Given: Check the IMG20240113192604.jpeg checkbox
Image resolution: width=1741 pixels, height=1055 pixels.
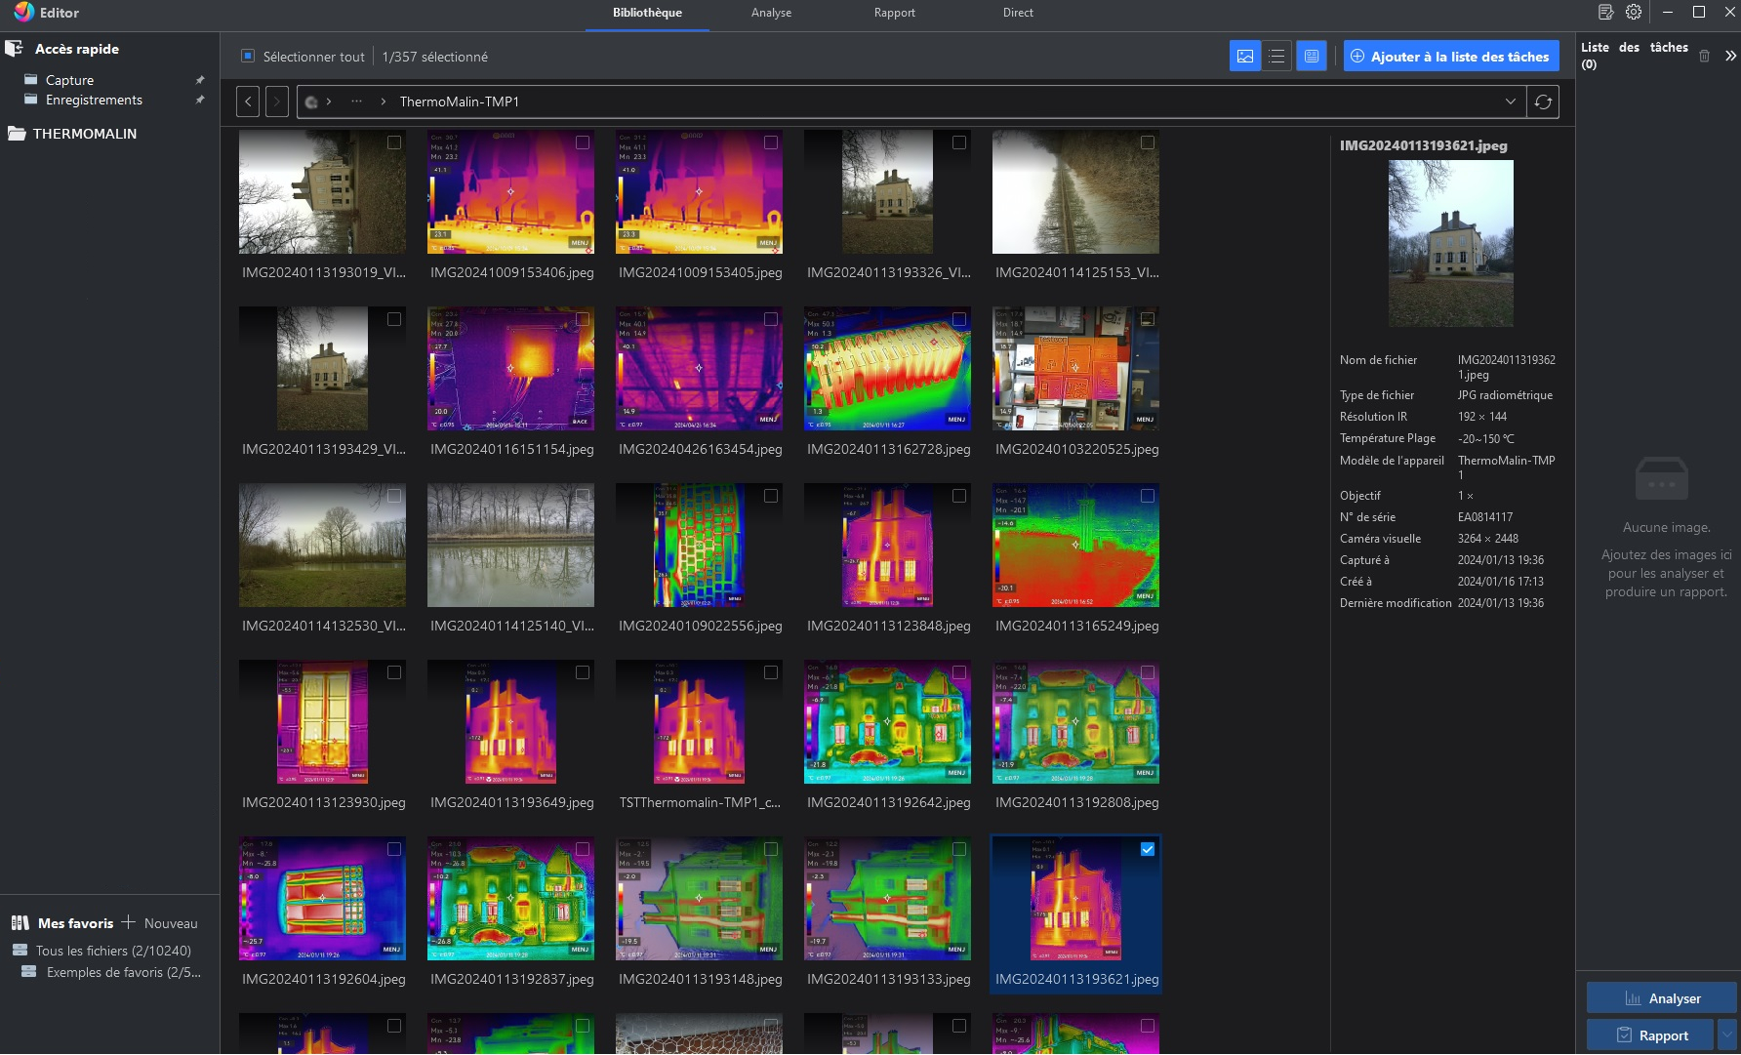Looking at the screenshot, I should (x=394, y=849).
